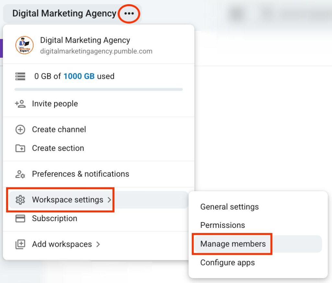
Task: Click the Preferences & notifications icon
Action: 20,174
